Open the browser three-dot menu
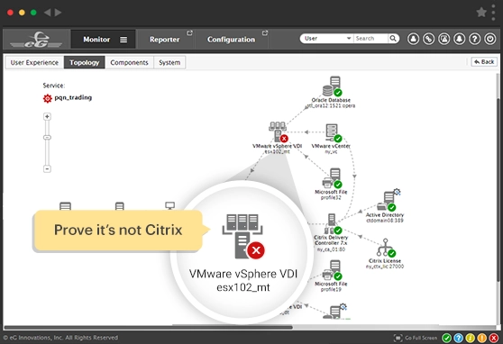The height and width of the screenshot is (344, 503). (493, 13)
